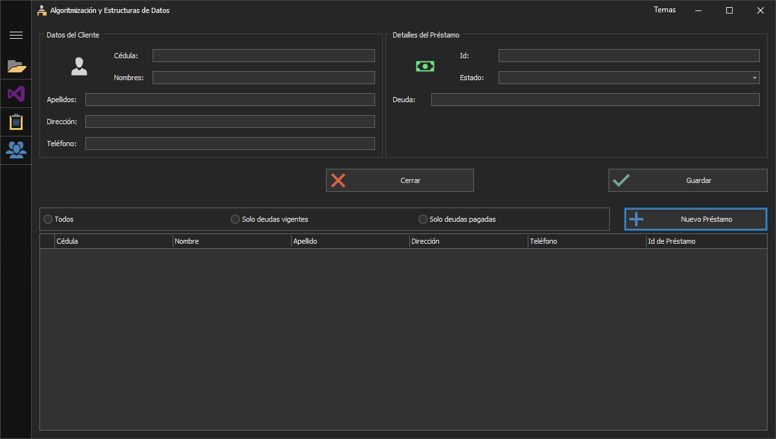Select the Visual Studio sidebar icon
This screenshot has width=776, height=439.
tap(16, 94)
